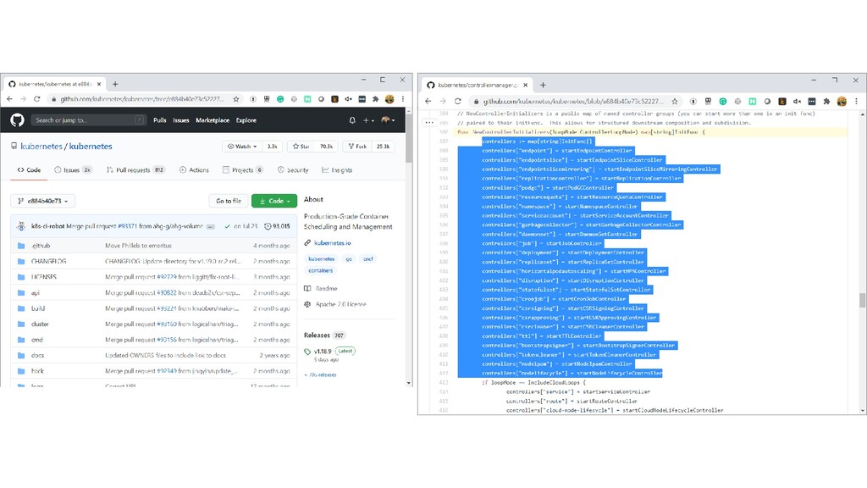Switch to the Actions tab
The image size is (867, 488).
[194, 169]
